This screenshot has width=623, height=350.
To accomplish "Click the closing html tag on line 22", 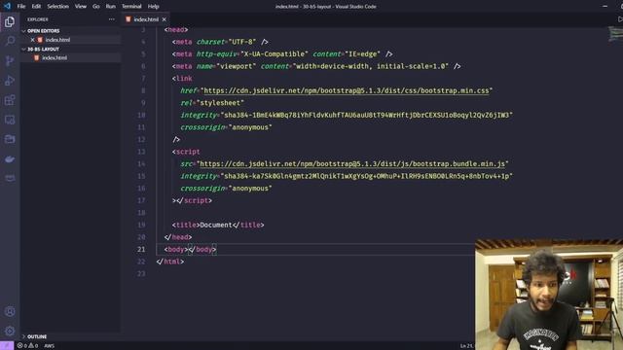I will point(170,262).
